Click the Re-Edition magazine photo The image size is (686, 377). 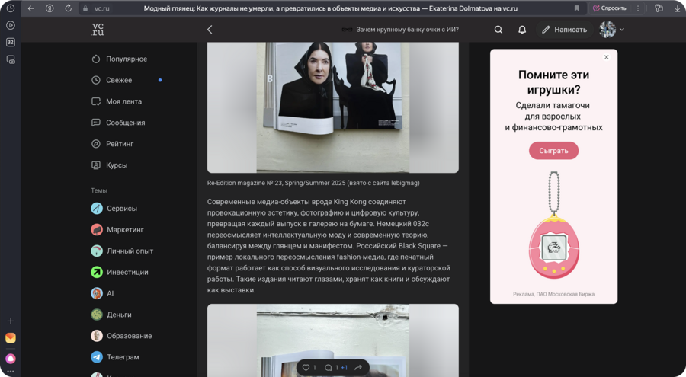click(x=333, y=107)
